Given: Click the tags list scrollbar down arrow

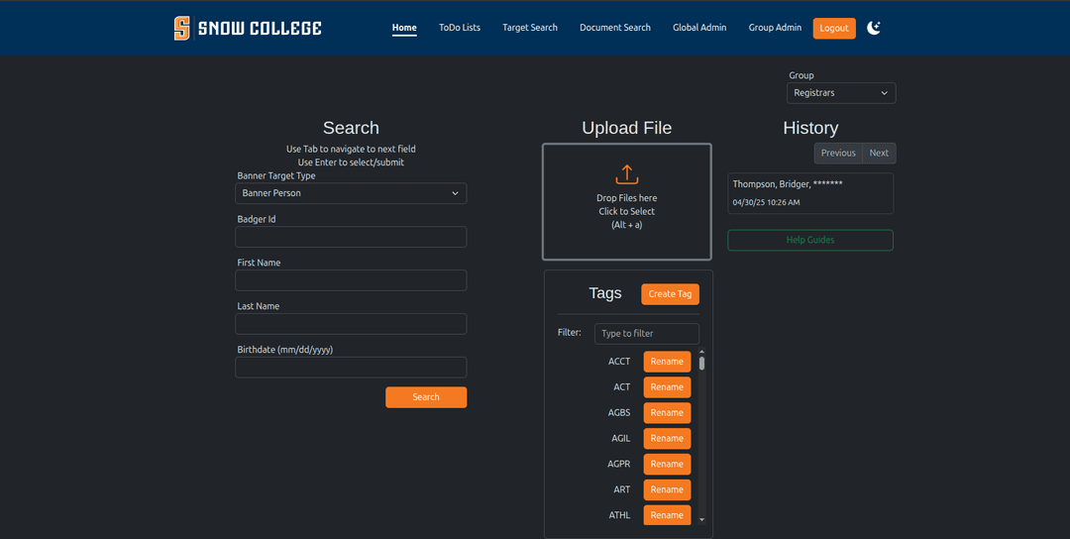Looking at the screenshot, I should tap(701, 519).
